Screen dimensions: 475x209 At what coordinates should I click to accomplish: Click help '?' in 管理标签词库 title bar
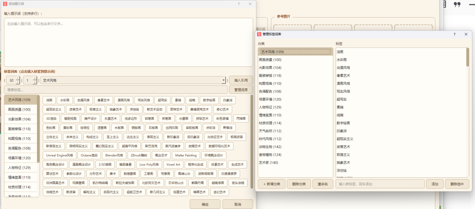tap(454, 34)
